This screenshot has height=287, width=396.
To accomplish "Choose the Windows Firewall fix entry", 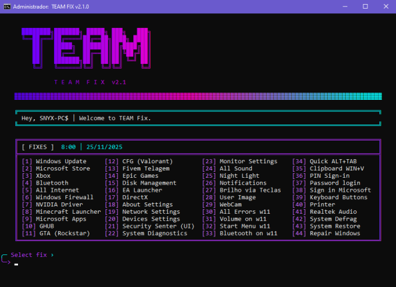I will click(x=57, y=197).
